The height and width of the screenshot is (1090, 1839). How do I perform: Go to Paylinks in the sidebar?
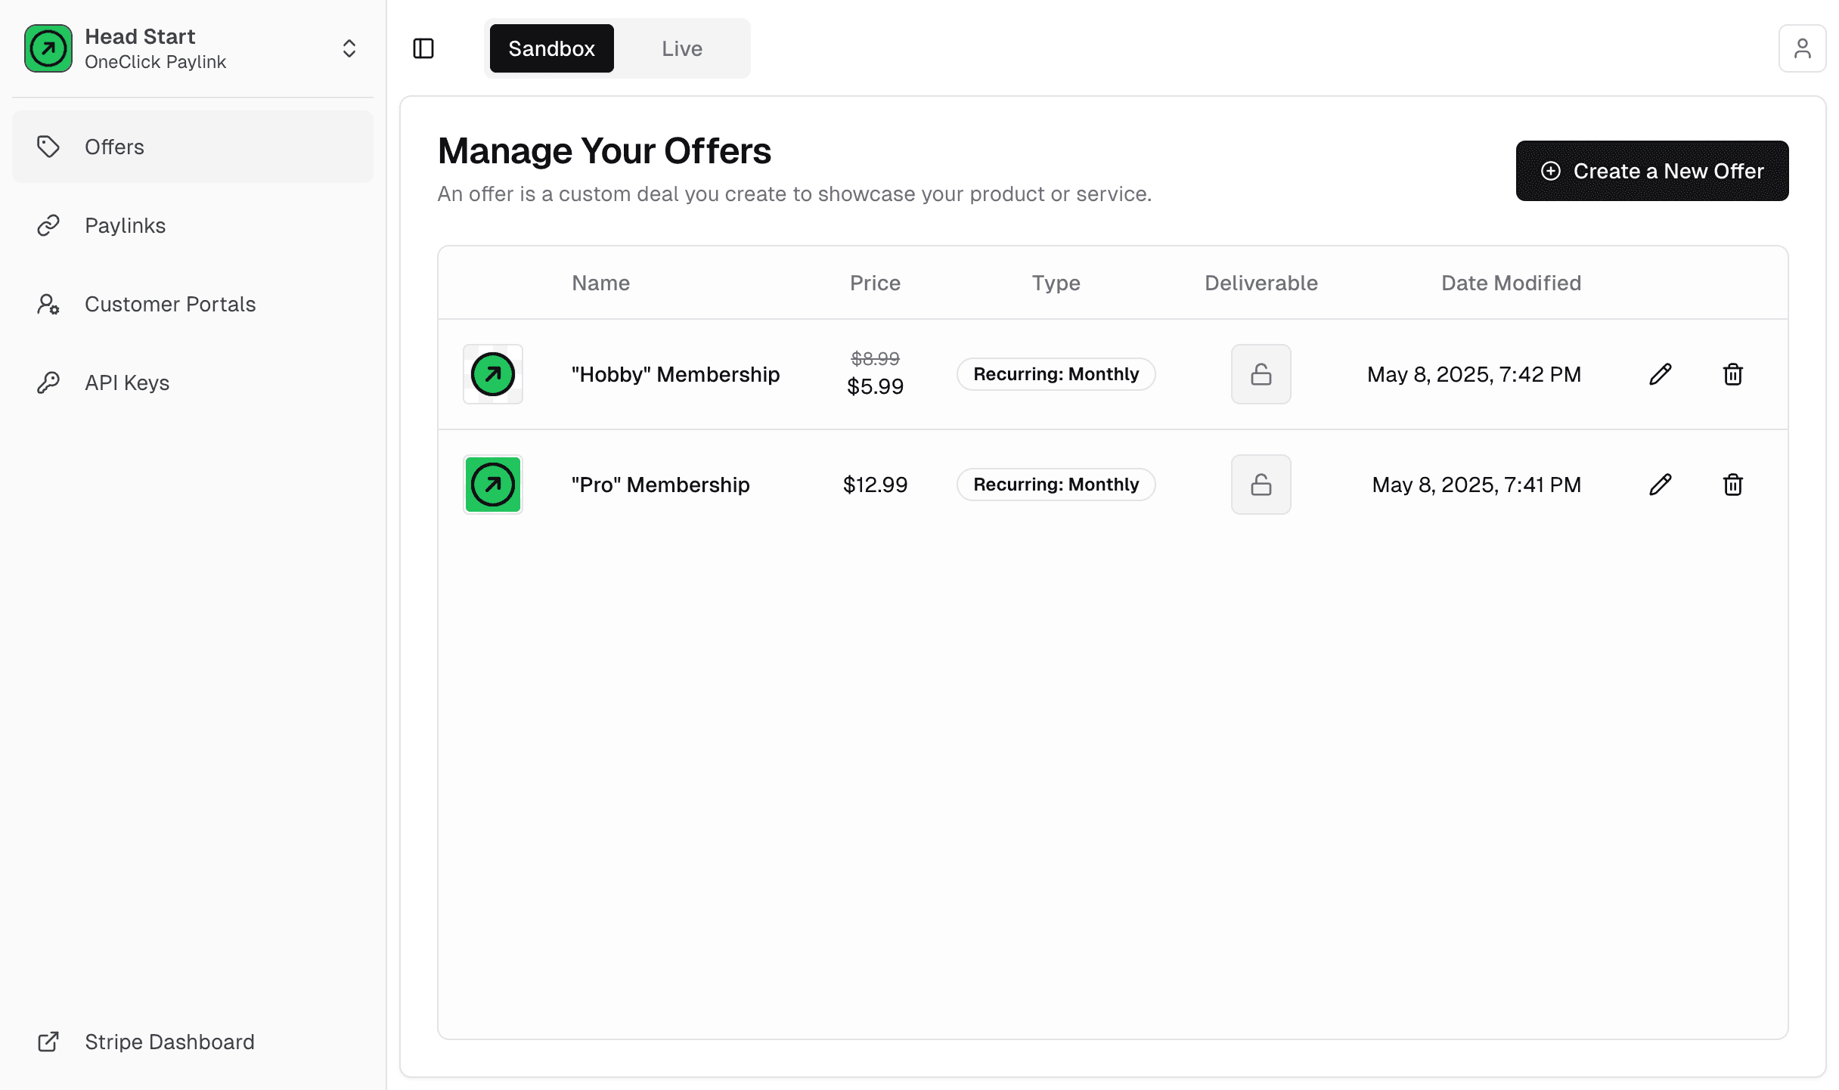coord(193,225)
